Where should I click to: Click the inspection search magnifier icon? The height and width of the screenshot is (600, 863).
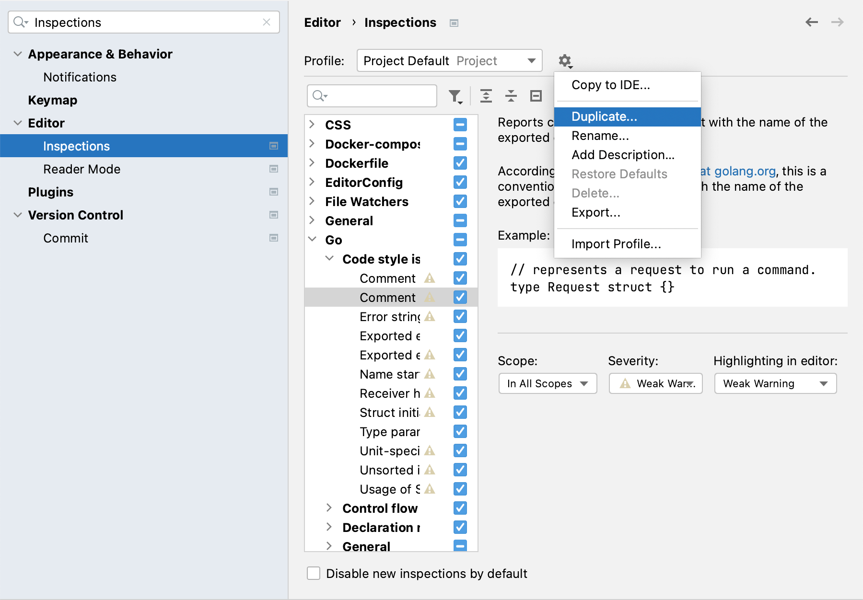[x=320, y=96]
